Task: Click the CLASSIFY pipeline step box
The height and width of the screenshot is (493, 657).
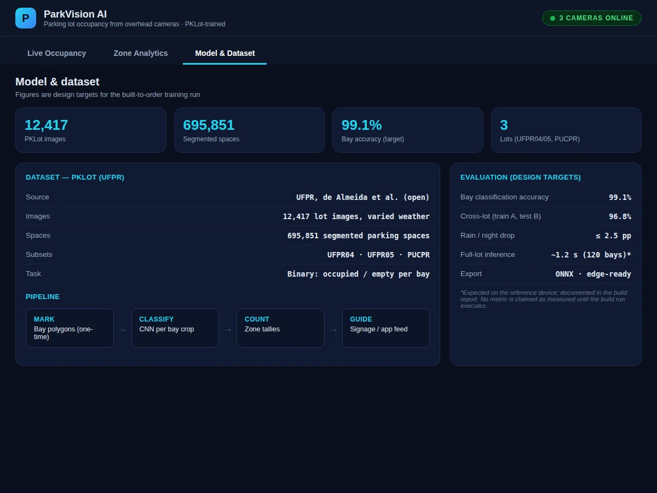Action: [x=175, y=328]
